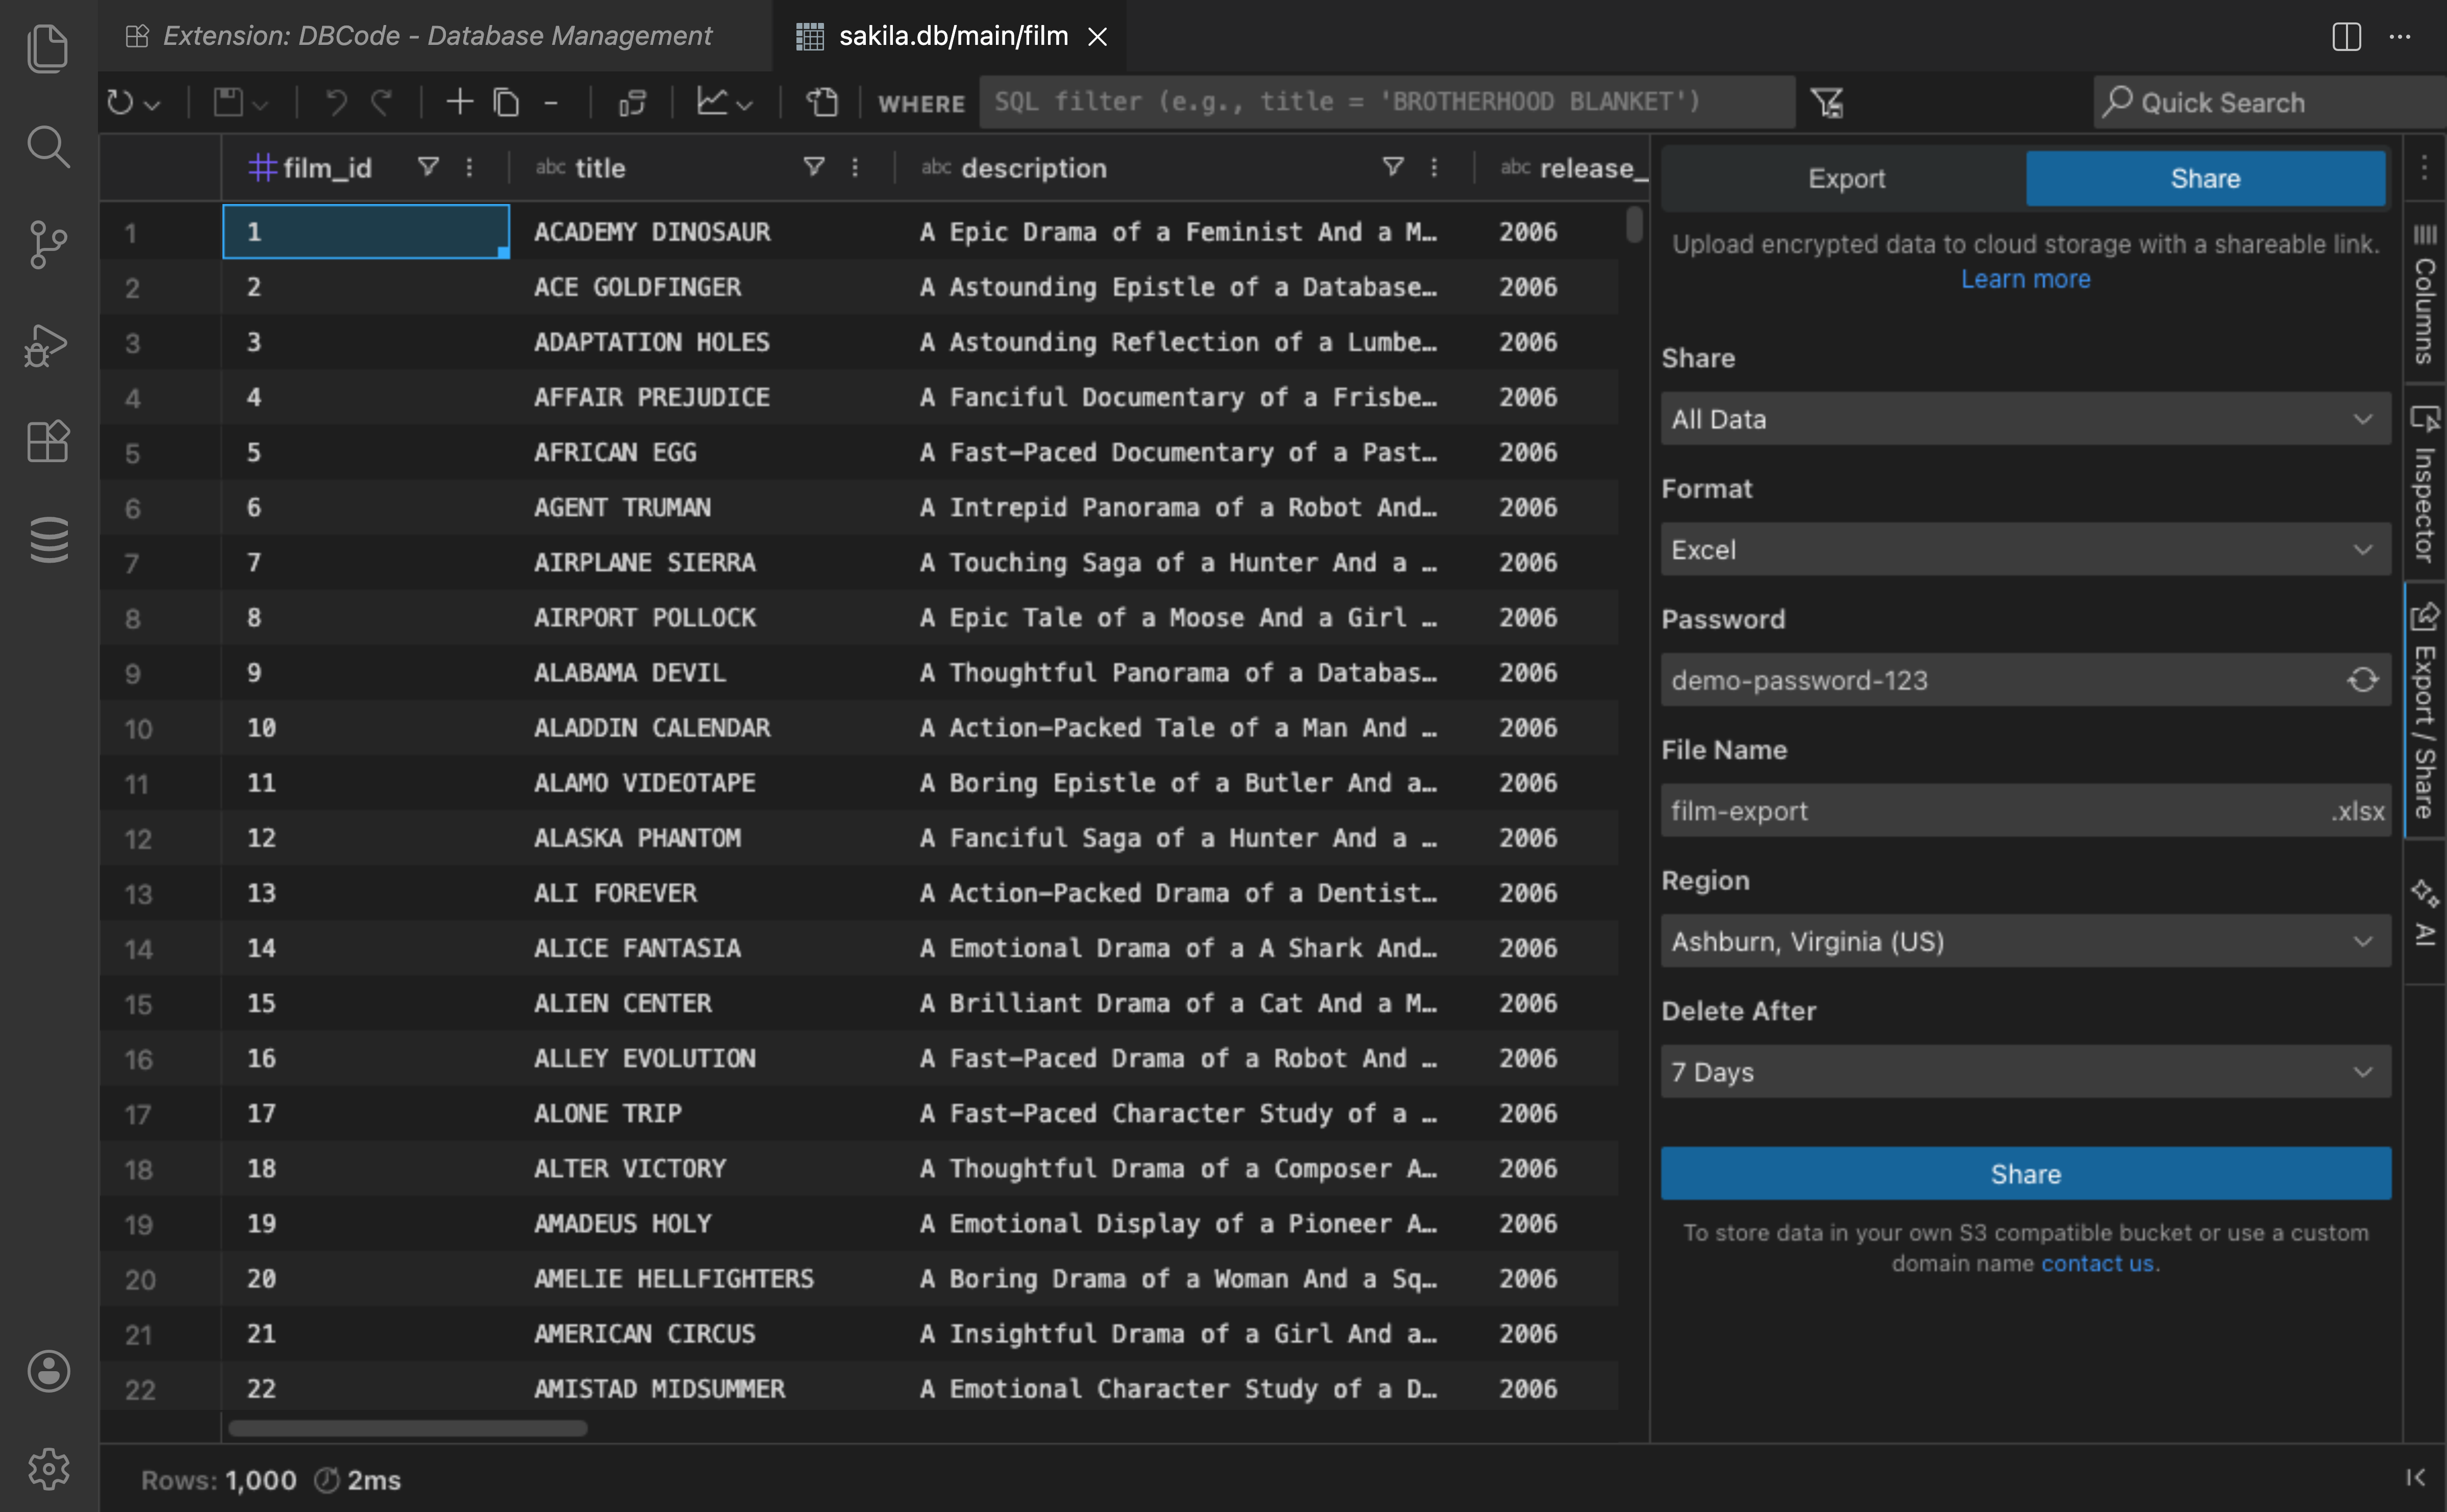Duplicate the selected row

click(507, 101)
